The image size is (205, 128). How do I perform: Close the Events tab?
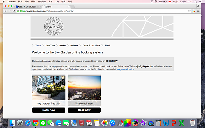point(68,7)
